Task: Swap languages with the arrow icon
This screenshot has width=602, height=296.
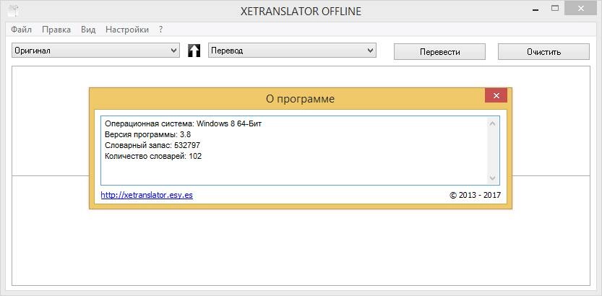Action: tap(194, 51)
